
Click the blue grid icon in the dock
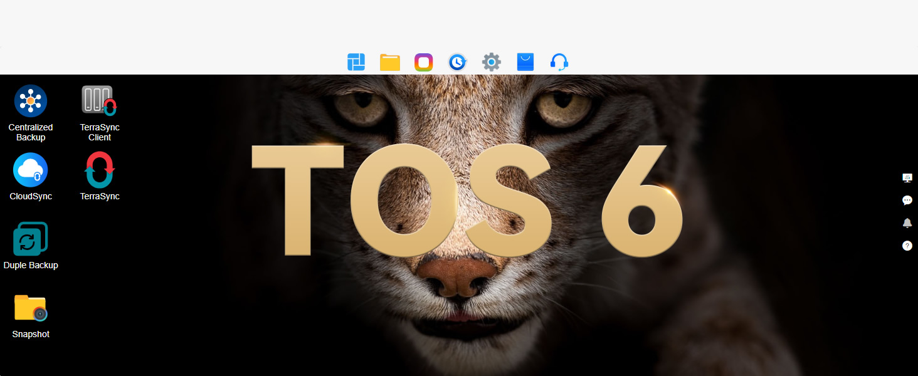356,62
